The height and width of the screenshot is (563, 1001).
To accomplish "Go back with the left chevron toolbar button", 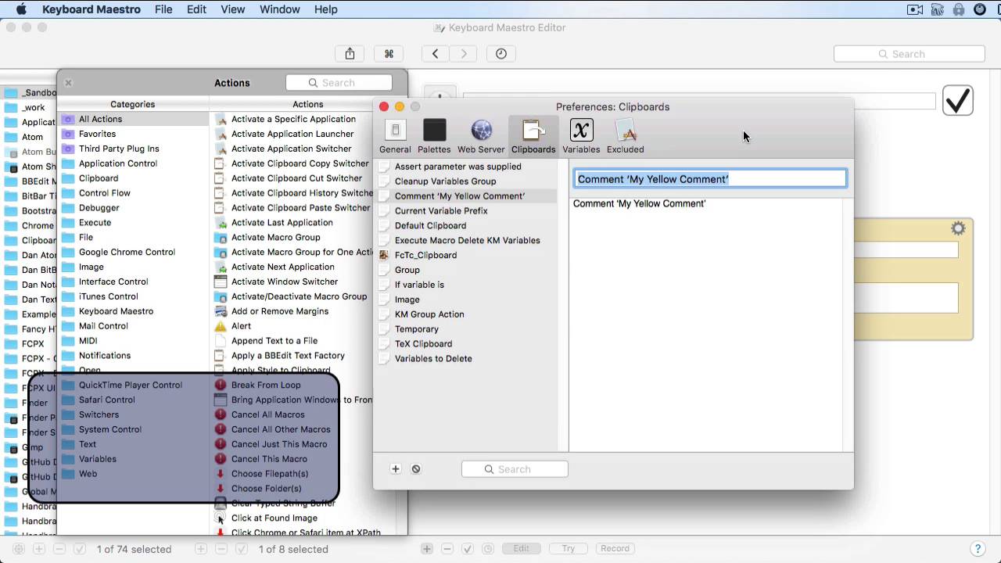I will pos(436,54).
